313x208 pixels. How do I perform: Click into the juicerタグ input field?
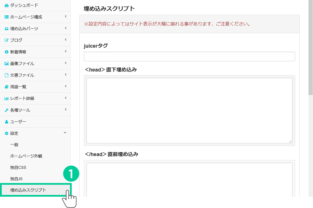click(189, 56)
